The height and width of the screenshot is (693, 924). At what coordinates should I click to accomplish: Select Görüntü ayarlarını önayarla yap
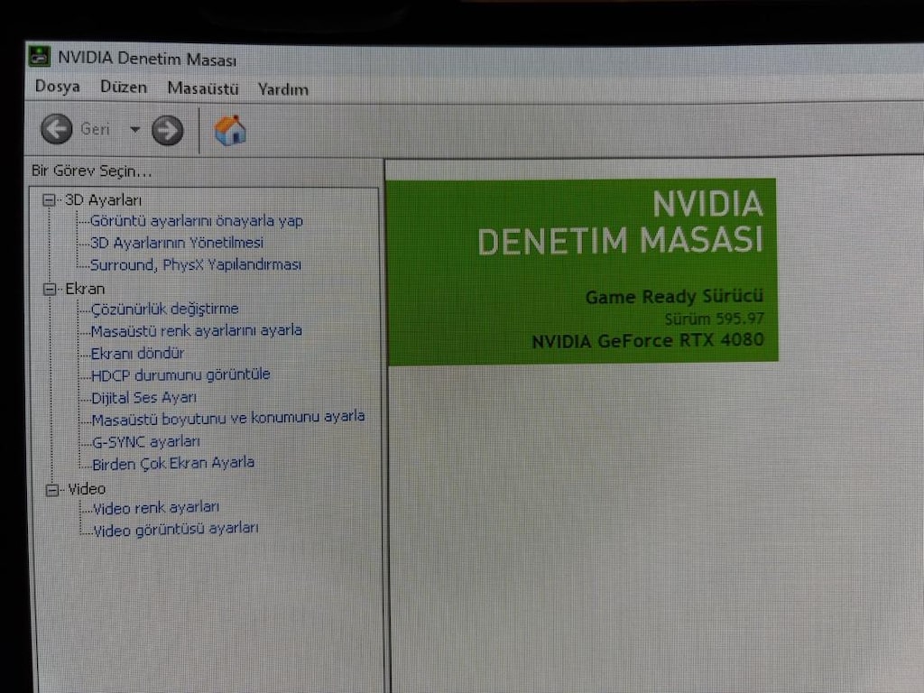point(196,221)
